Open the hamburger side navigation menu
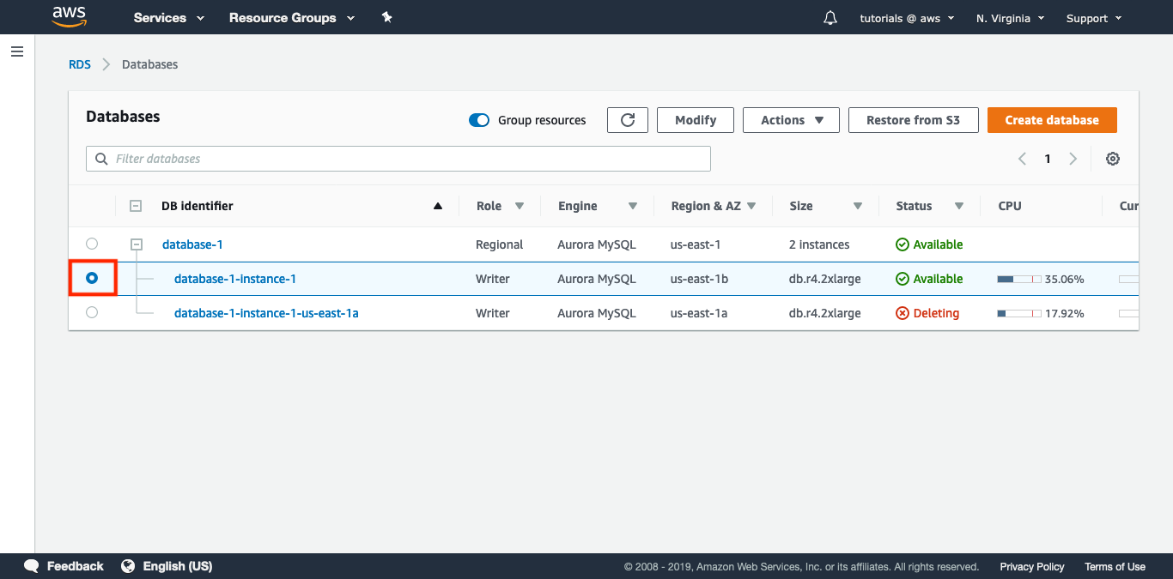This screenshot has width=1173, height=579. tap(17, 51)
